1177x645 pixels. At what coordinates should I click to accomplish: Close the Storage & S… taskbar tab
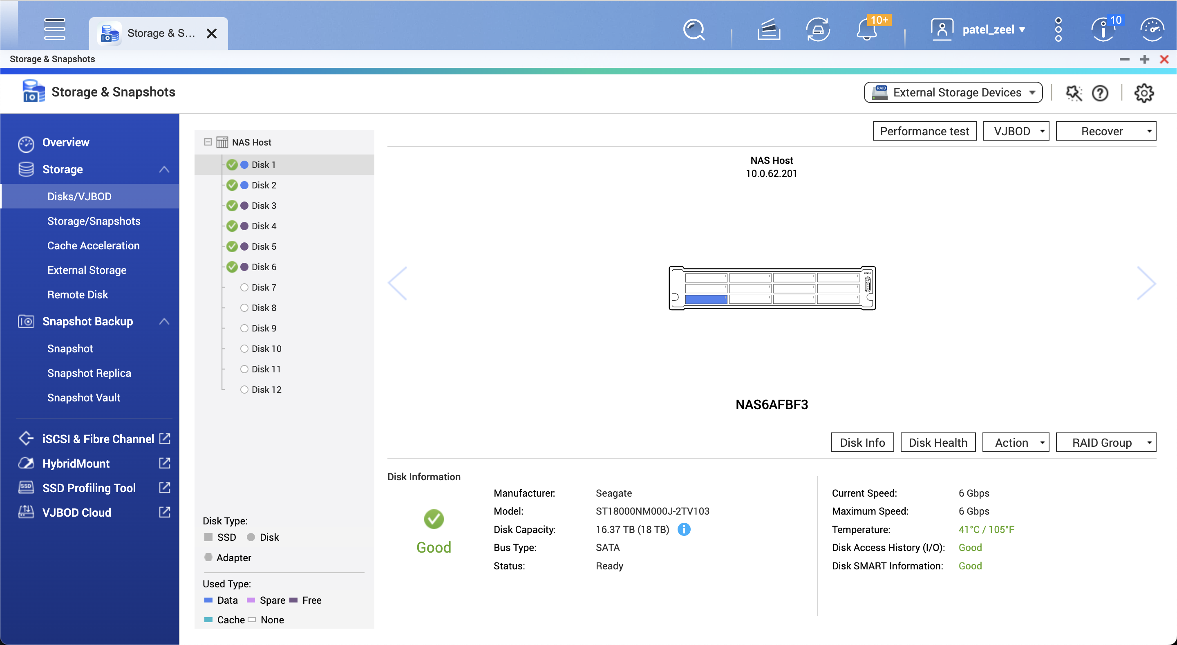[211, 34]
